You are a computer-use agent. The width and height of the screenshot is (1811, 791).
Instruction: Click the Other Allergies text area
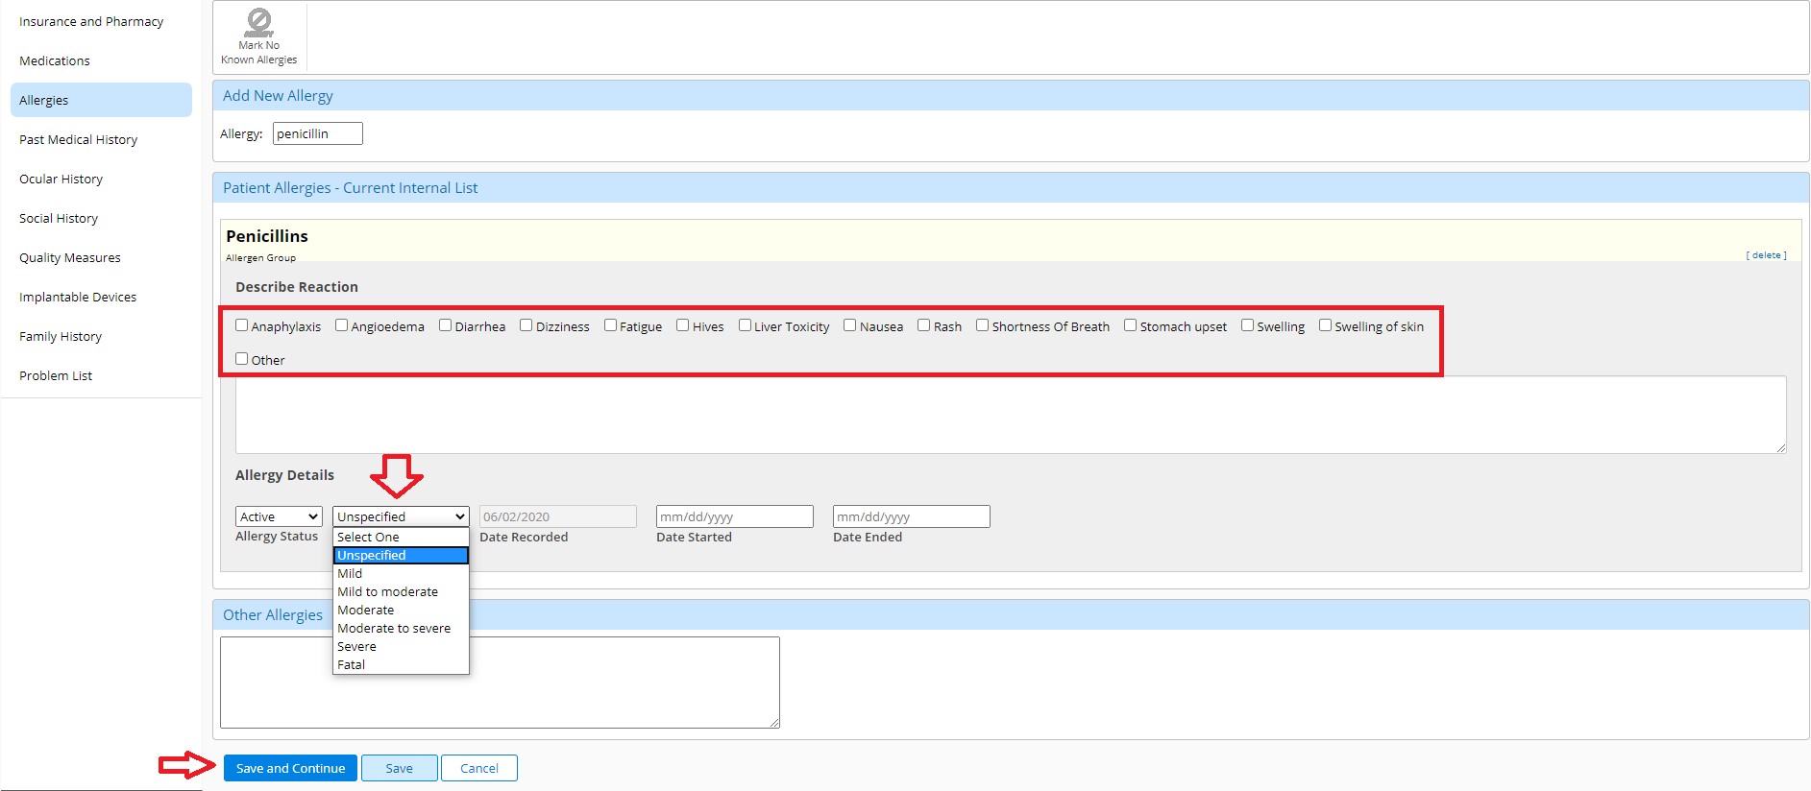500,683
